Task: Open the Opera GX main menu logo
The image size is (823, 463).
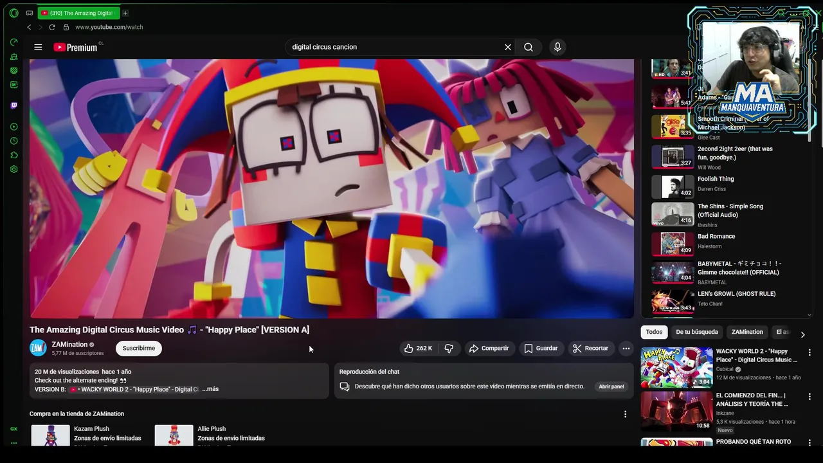Action: (x=14, y=13)
